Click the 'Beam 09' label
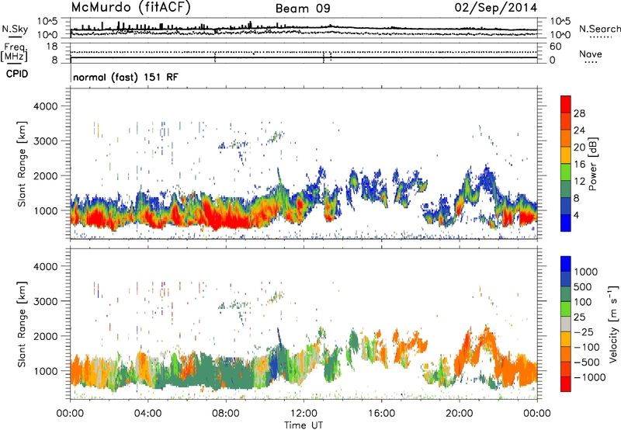The image size is (621, 430). [x=303, y=9]
